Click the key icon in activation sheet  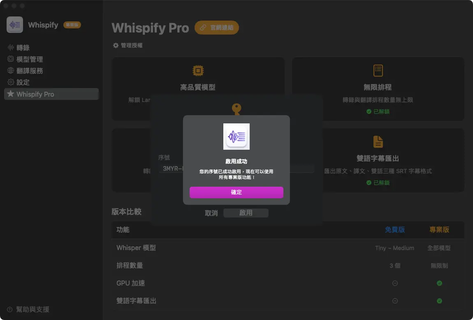click(x=236, y=109)
